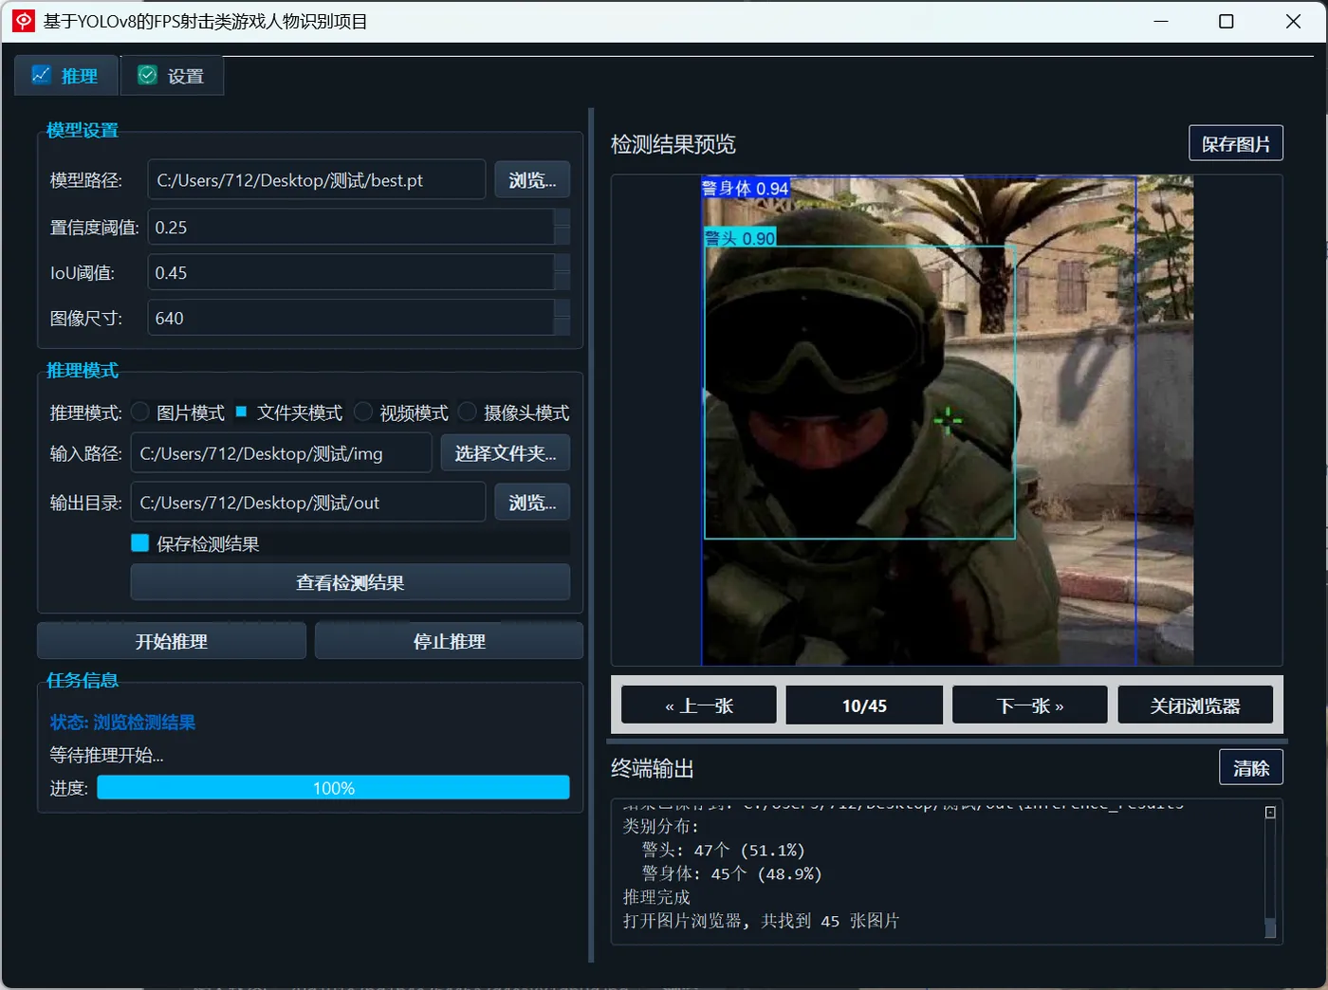Click the detection result preview image
1328x990 pixels.
(947, 420)
